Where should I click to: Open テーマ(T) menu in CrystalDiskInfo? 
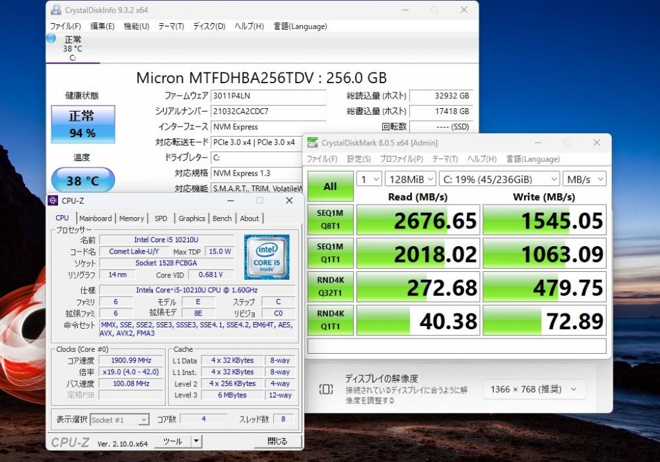(x=171, y=26)
